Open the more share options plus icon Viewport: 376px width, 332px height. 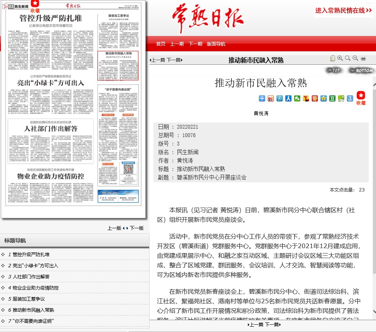262,98
